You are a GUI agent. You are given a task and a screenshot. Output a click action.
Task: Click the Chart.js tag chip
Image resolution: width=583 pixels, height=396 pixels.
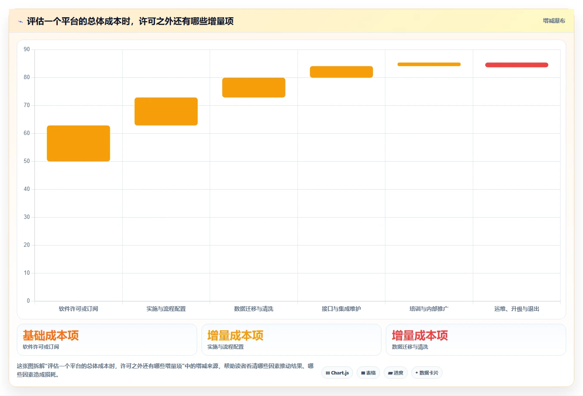(x=337, y=373)
